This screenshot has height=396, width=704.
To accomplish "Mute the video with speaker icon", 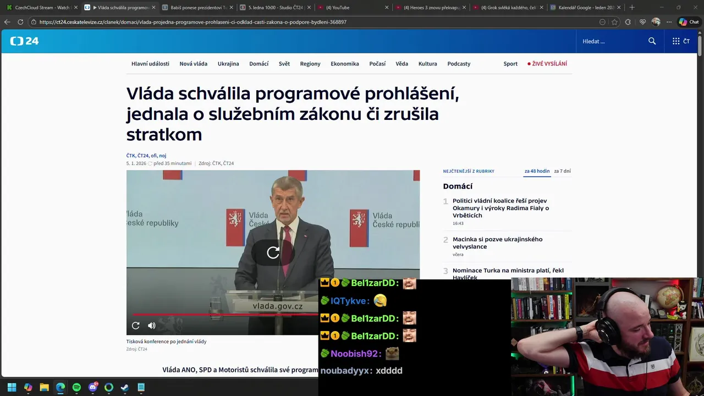I will (x=152, y=326).
